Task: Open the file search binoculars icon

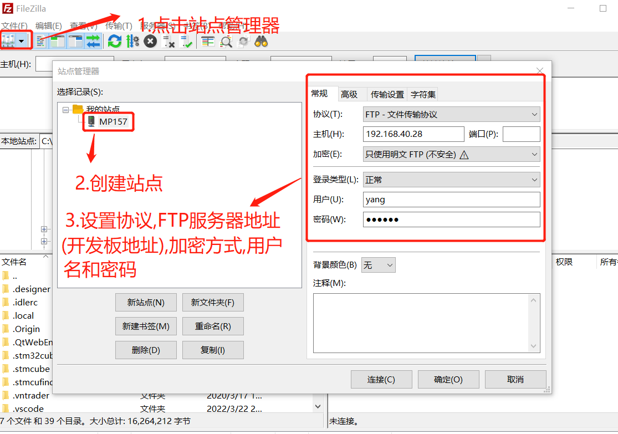Action: (x=261, y=40)
